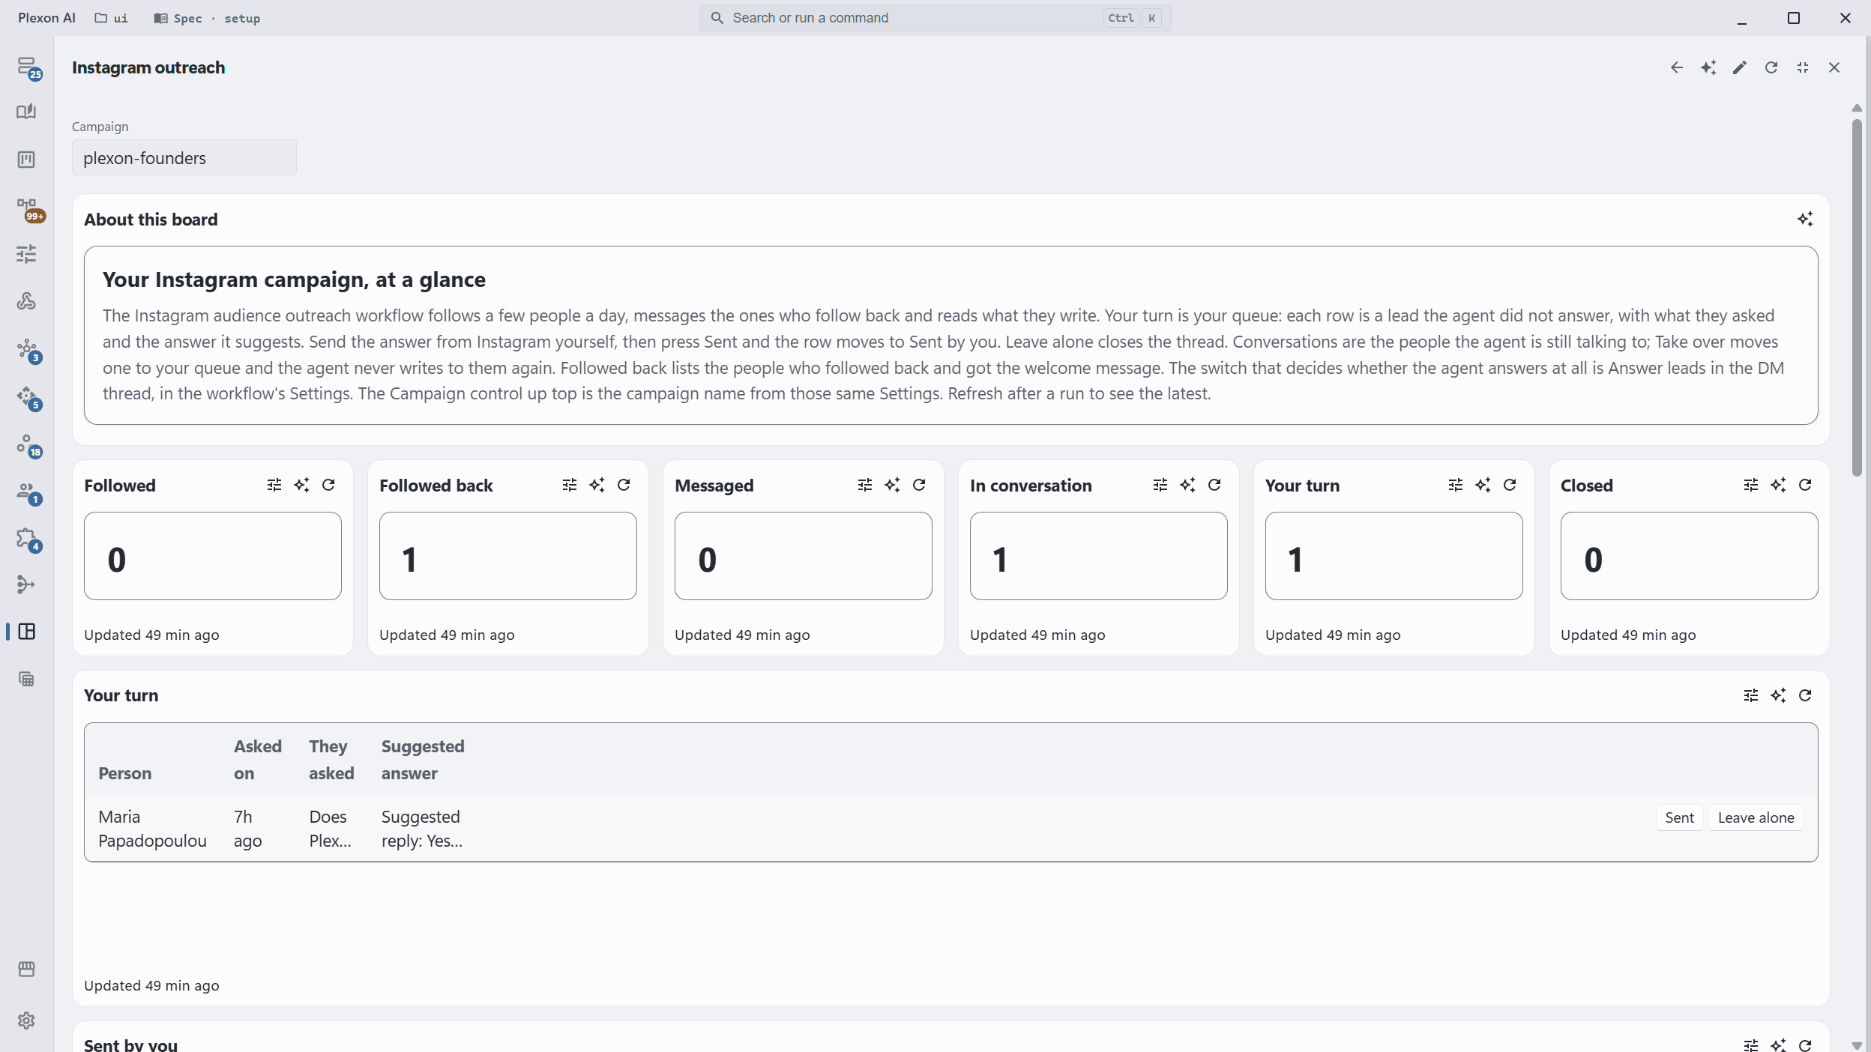
Task: Open settings of the Messaged card
Action: click(865, 486)
